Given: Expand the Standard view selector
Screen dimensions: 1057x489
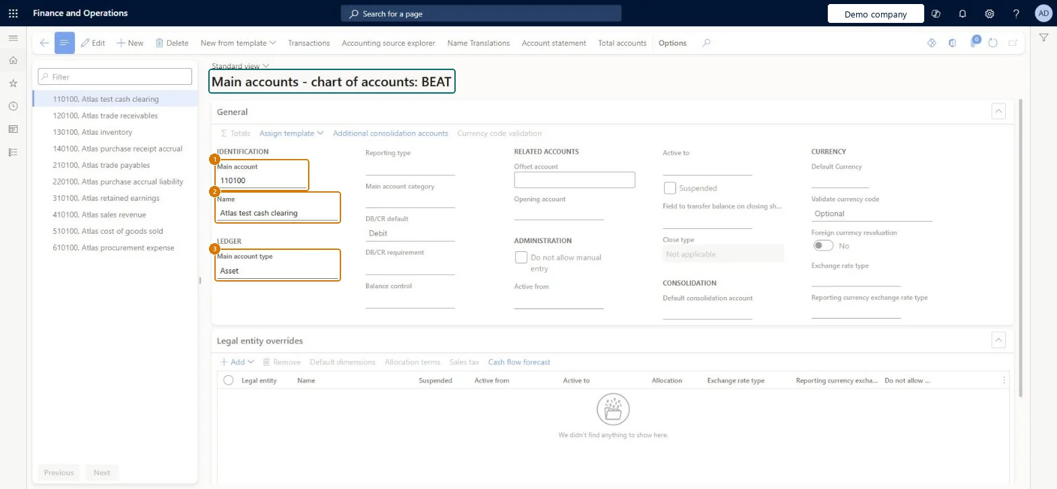Looking at the screenshot, I should [x=240, y=66].
